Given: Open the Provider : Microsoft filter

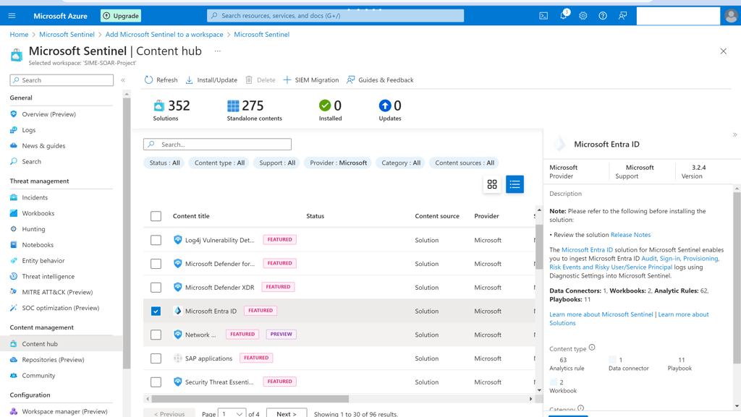Looking at the screenshot, I should click(339, 163).
